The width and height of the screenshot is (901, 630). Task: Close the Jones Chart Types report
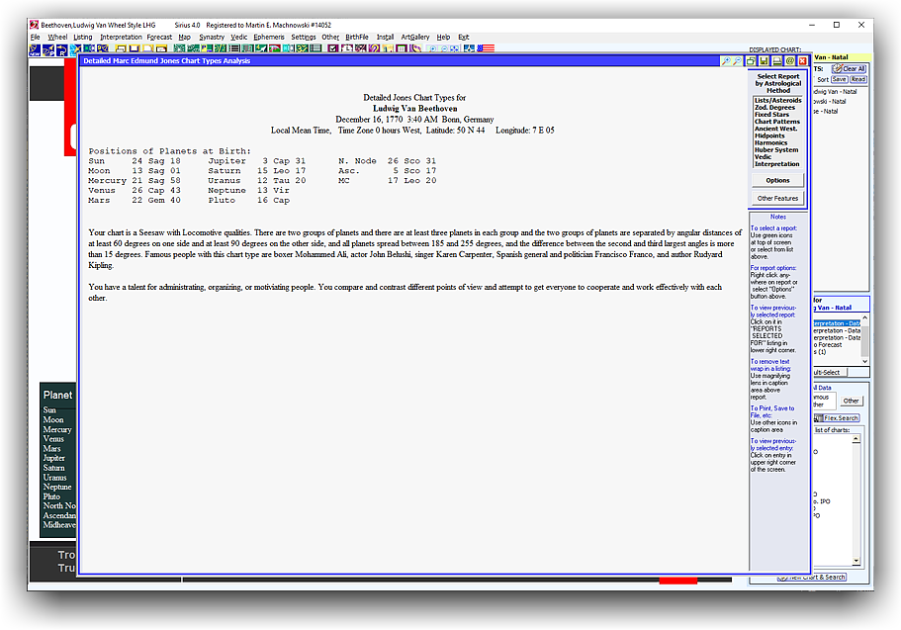(802, 61)
